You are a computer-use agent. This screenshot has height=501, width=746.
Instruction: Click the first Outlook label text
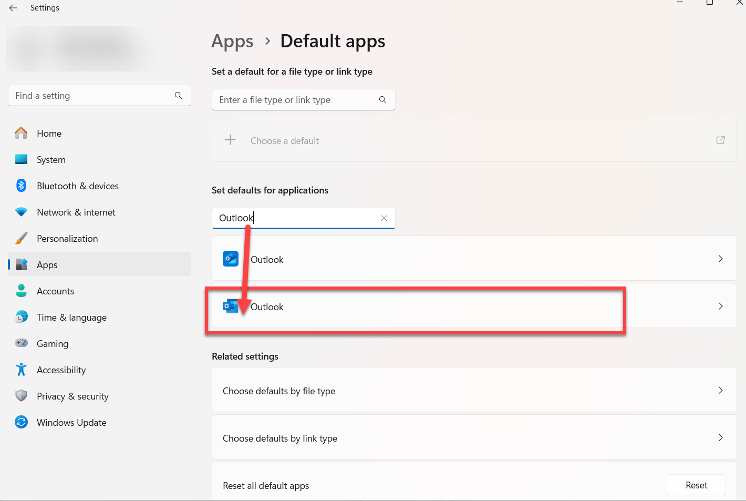pyautogui.click(x=267, y=259)
